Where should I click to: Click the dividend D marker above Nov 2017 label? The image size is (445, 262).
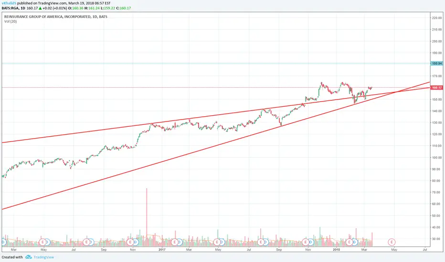pyautogui.click(x=310, y=242)
